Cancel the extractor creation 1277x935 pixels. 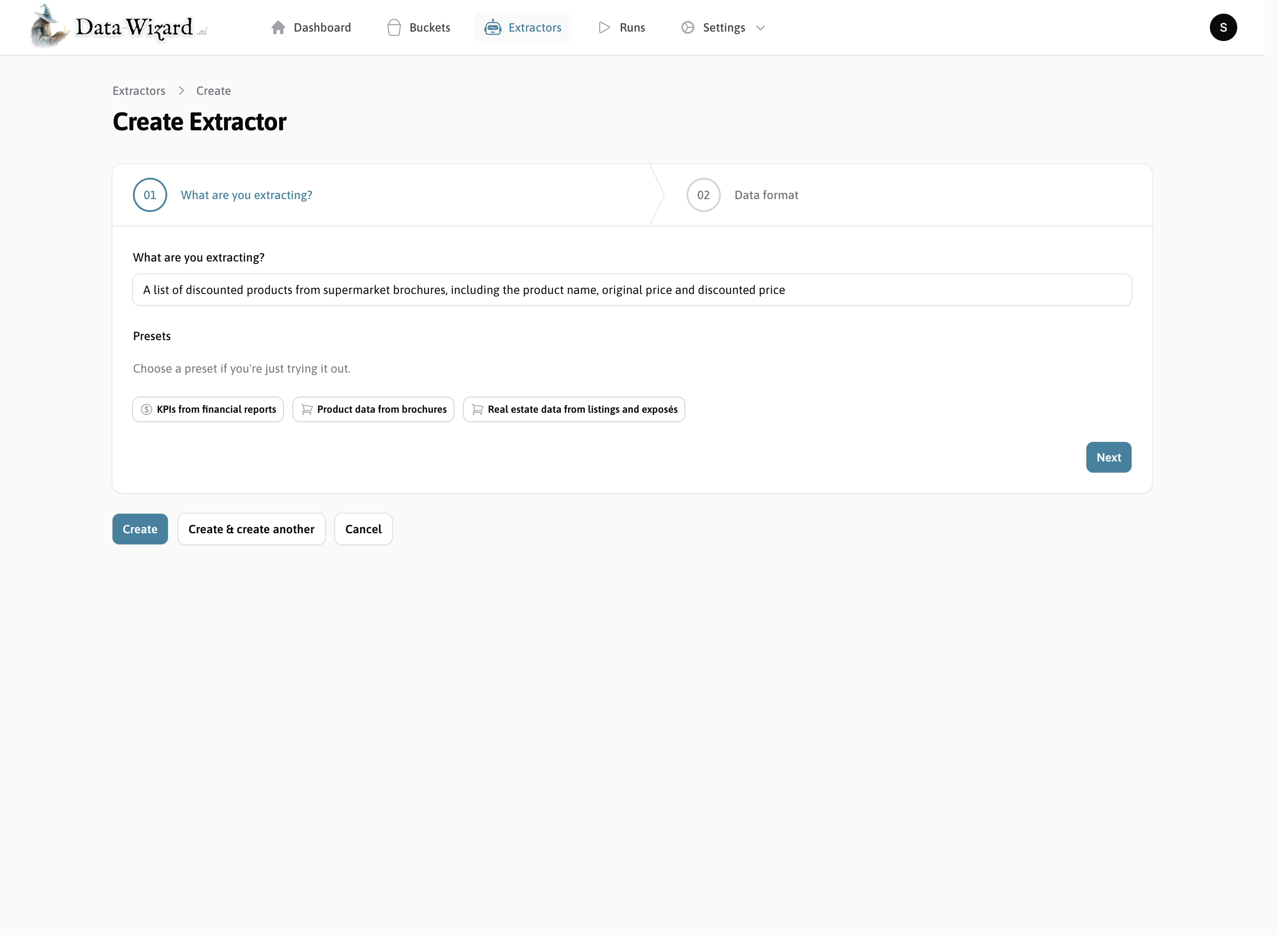pyautogui.click(x=363, y=529)
